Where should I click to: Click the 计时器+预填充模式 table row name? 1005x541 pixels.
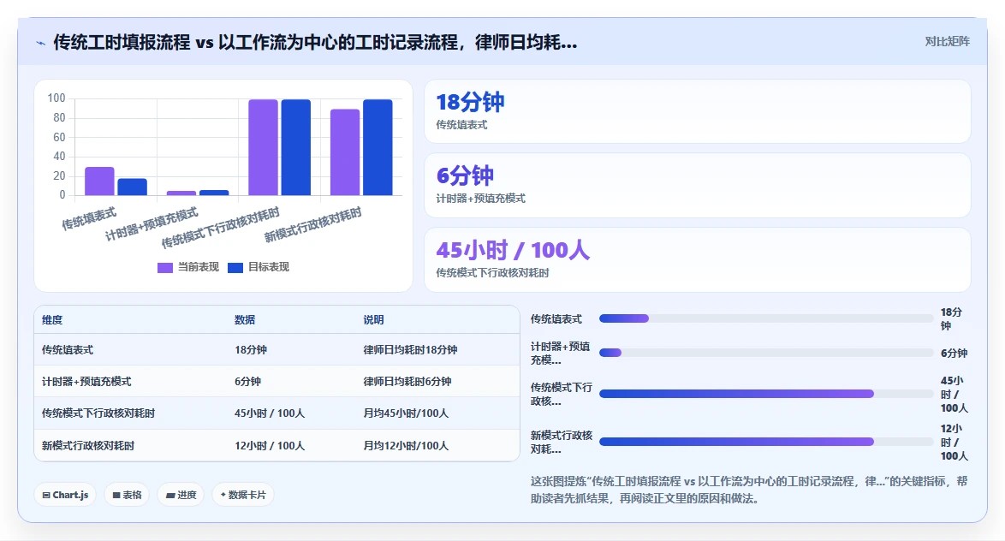86,382
